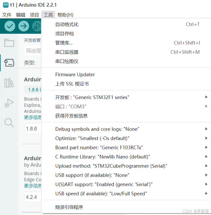Viewport: 211px width, 215px height.
Task: Open the 项目 menu
Action: pos(34,15)
